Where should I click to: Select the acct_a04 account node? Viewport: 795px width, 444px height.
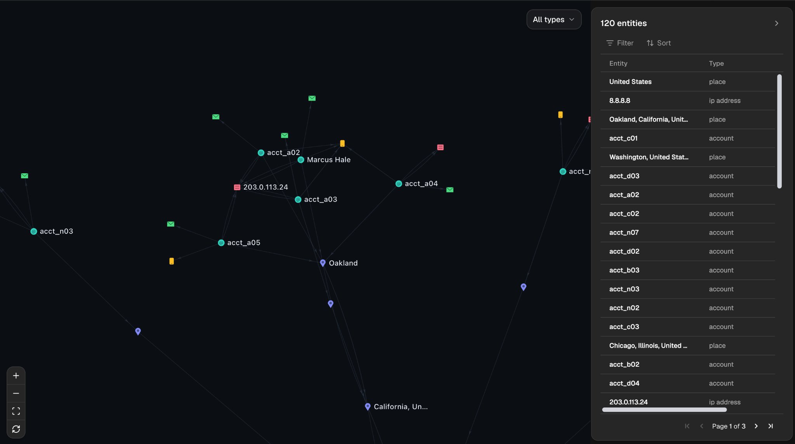(x=399, y=184)
